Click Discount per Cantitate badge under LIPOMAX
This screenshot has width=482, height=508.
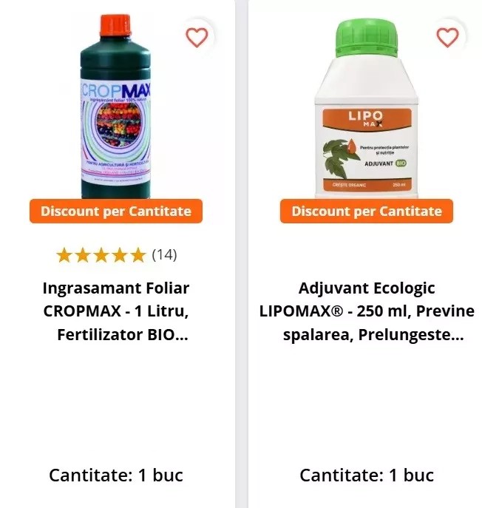[367, 211]
